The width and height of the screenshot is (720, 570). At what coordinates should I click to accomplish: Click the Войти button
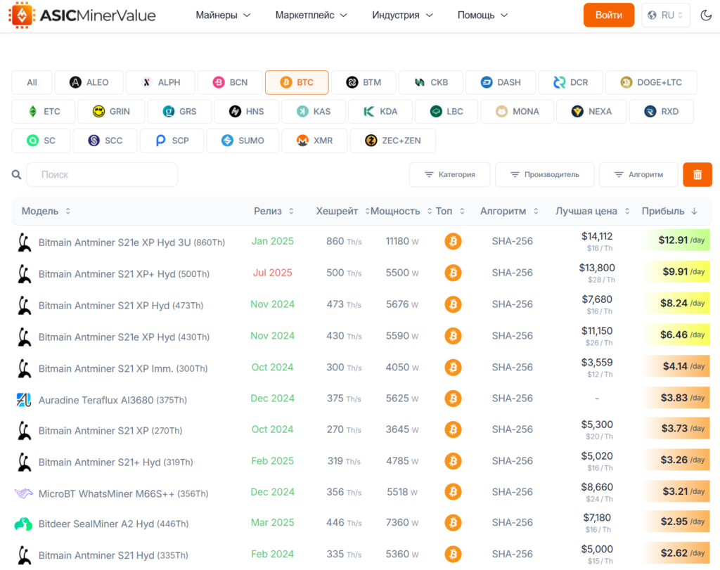[x=608, y=14]
